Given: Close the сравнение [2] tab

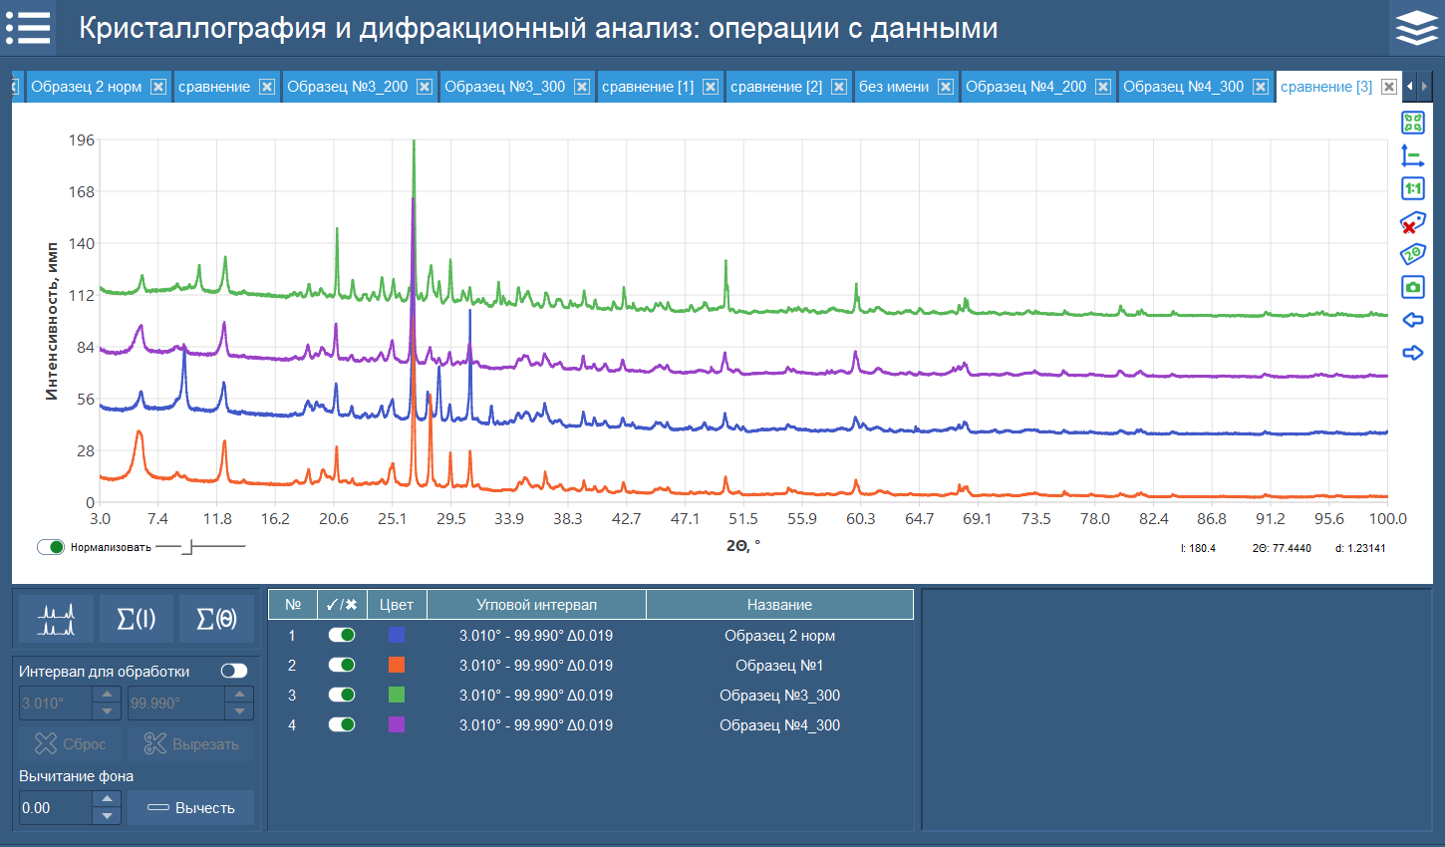Looking at the screenshot, I should [x=839, y=87].
